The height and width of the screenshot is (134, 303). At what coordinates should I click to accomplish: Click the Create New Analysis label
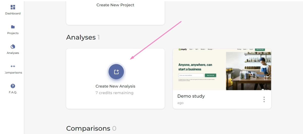click(x=115, y=86)
